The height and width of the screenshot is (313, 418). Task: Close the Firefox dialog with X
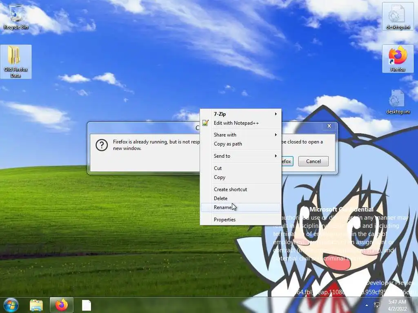[x=329, y=126]
